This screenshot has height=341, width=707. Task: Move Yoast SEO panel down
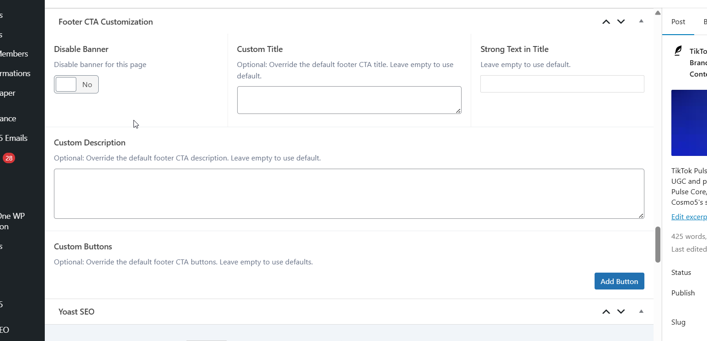tap(621, 312)
